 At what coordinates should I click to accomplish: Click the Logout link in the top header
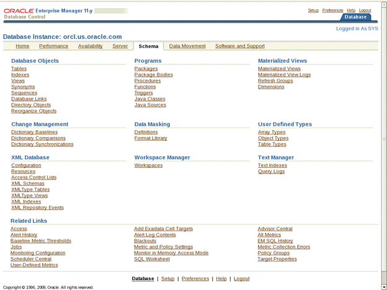365,11
